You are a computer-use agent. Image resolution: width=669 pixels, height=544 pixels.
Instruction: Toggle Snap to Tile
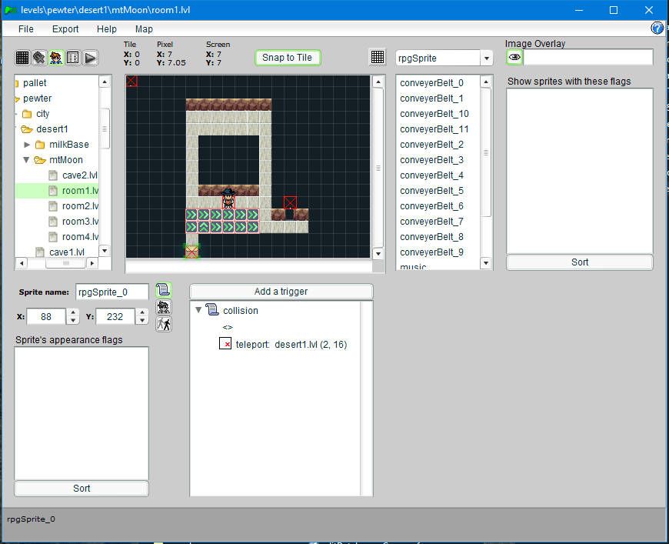(287, 58)
